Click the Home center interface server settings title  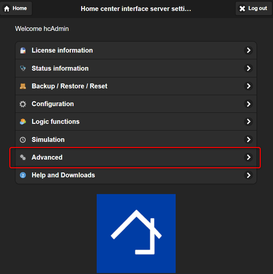tap(136, 9)
